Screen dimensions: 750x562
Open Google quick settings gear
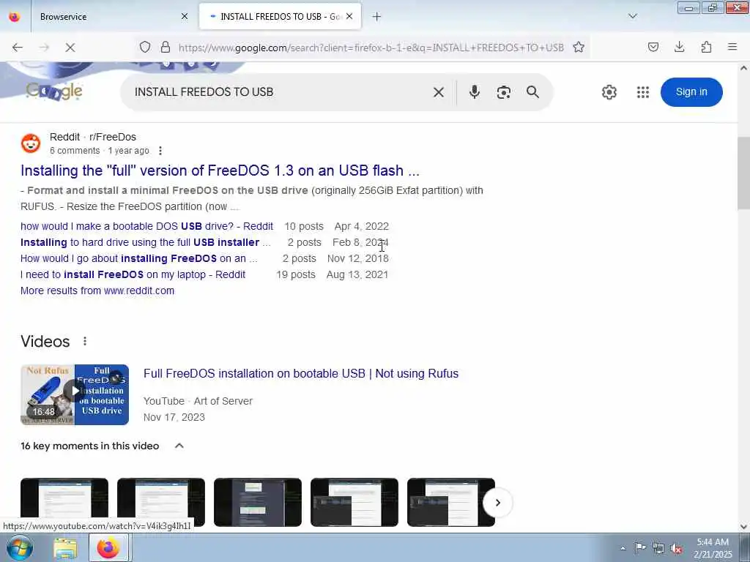[x=609, y=91]
